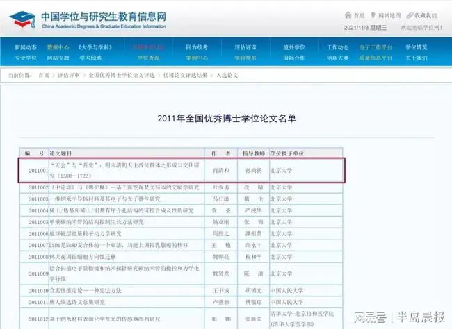Open 关于我们 navigation item

click(x=417, y=58)
